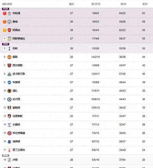Screen dimensions: 153x168
Task: Click the Liverpool club crest icon
Action: coord(9,13)
